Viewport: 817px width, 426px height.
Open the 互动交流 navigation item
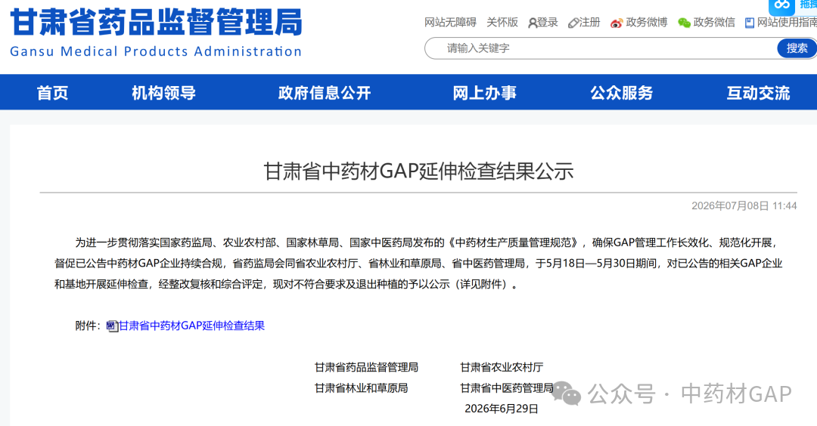tap(758, 93)
